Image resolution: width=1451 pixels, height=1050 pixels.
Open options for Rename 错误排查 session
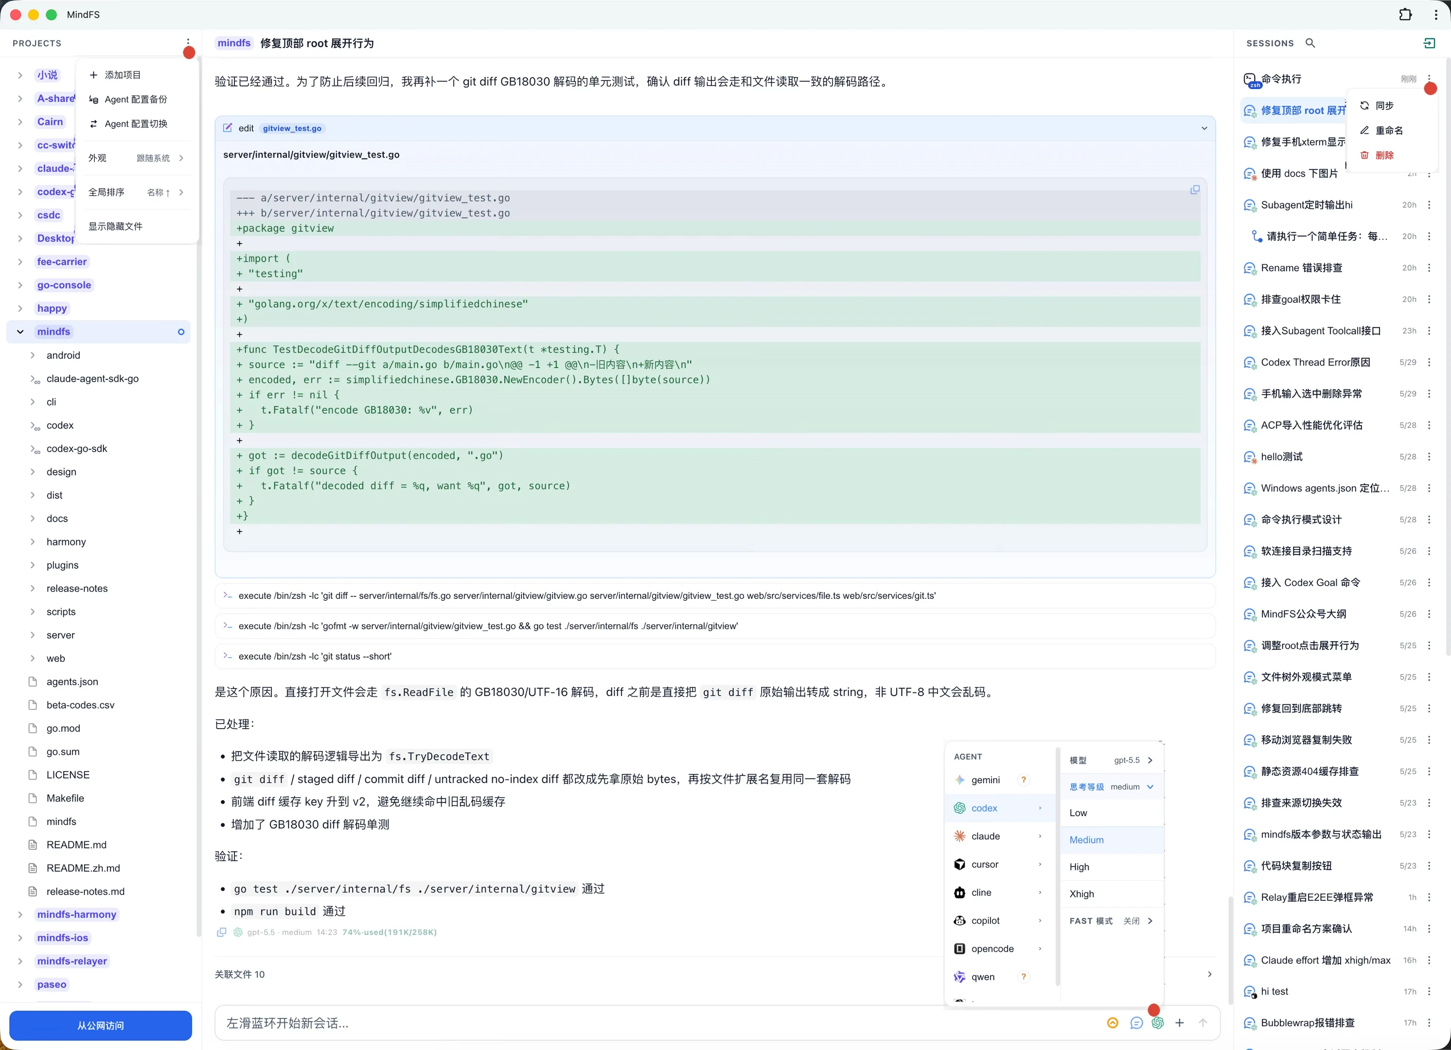(1429, 268)
